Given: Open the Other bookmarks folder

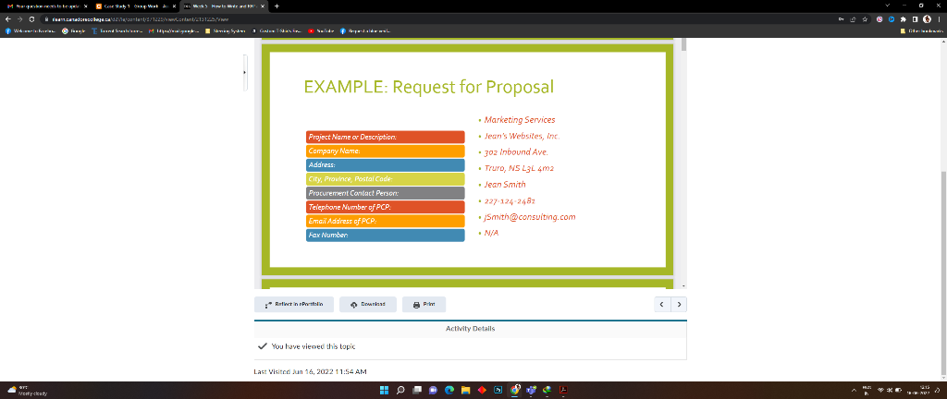Looking at the screenshot, I should (x=921, y=30).
